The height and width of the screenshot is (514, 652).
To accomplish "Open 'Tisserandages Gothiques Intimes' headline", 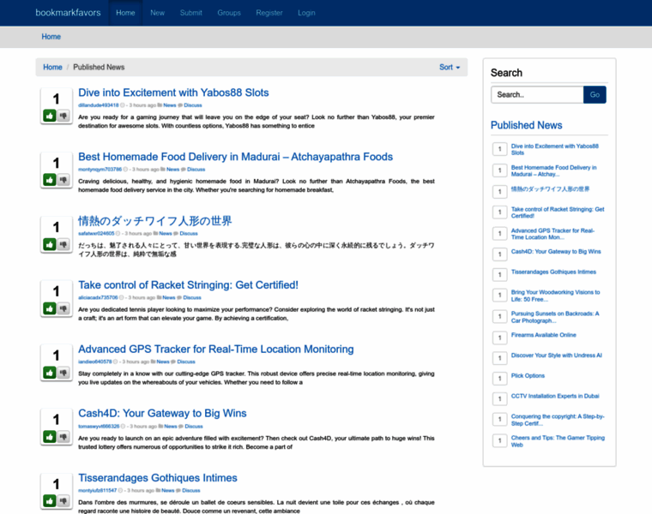I will [158, 478].
